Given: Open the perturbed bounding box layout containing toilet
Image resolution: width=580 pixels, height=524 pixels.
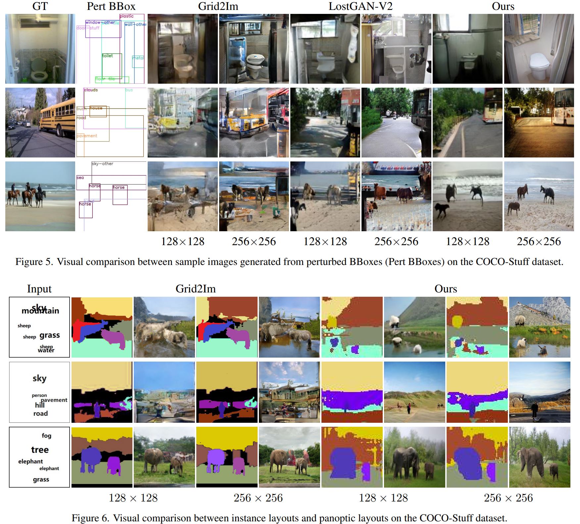Looking at the screenshot, I should pyautogui.click(x=112, y=49).
